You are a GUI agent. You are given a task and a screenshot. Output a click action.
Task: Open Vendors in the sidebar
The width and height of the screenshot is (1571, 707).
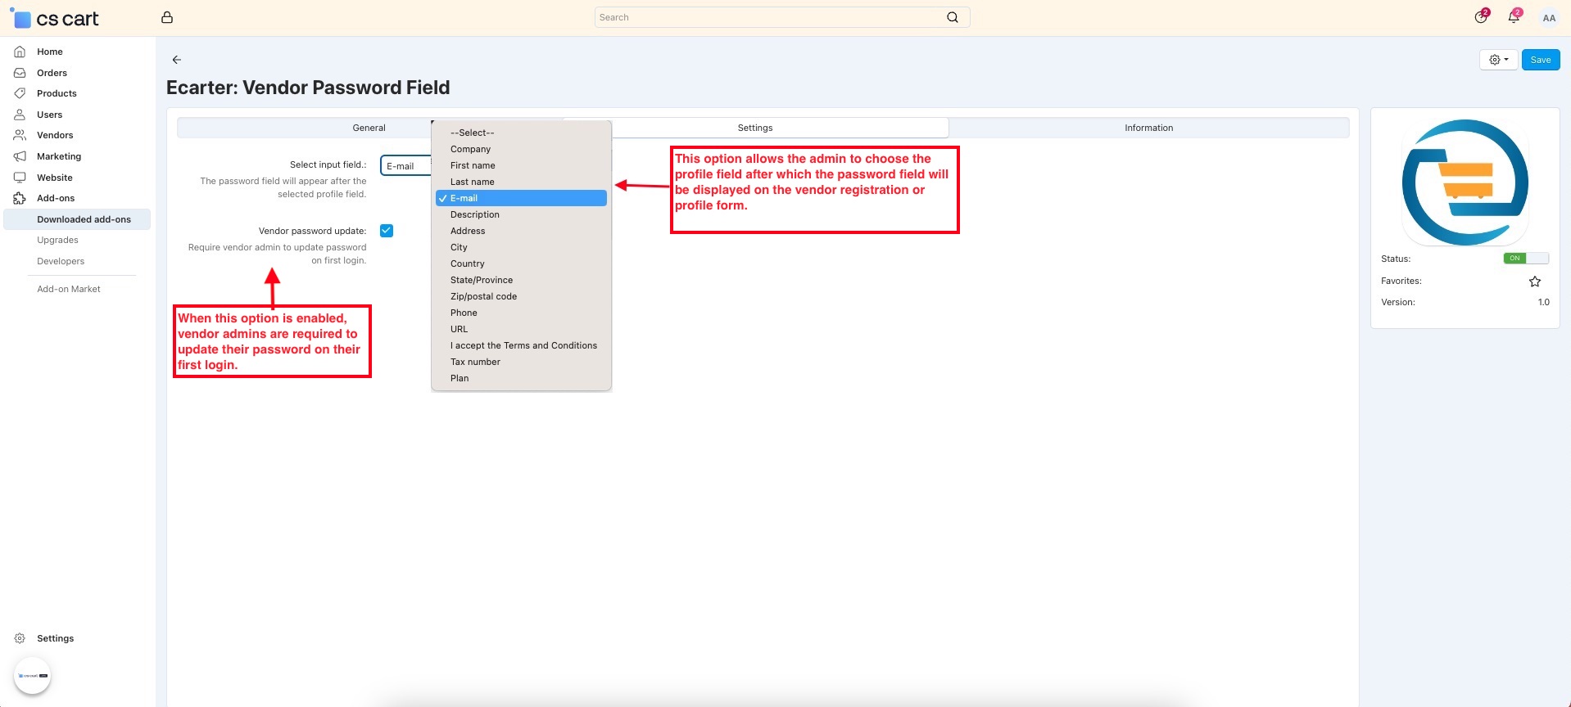pyautogui.click(x=55, y=135)
